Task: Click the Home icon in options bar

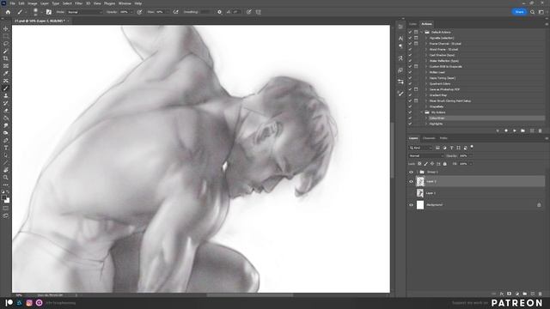Action: (x=8, y=12)
